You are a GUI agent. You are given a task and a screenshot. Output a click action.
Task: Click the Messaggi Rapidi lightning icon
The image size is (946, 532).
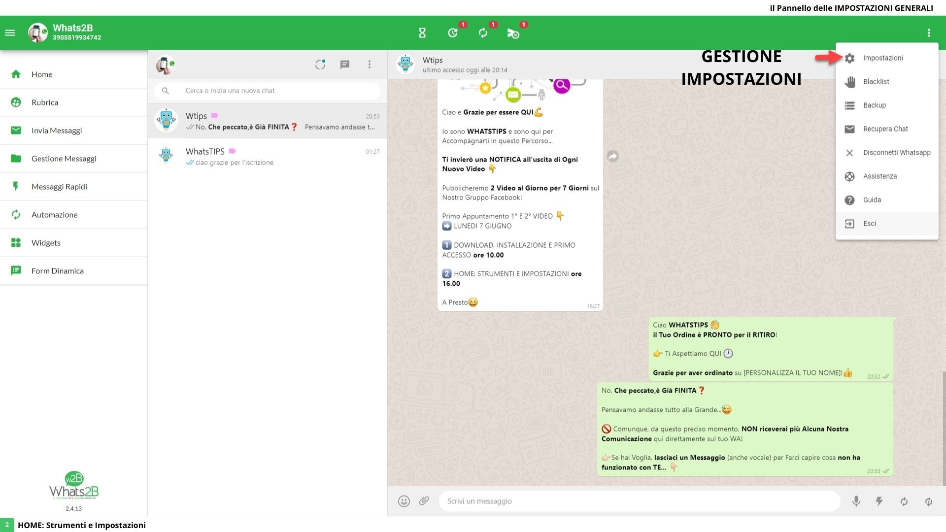16,187
